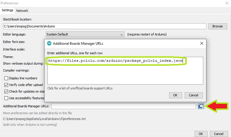Click the Additional Boards Manager URLs text field

[123, 106]
